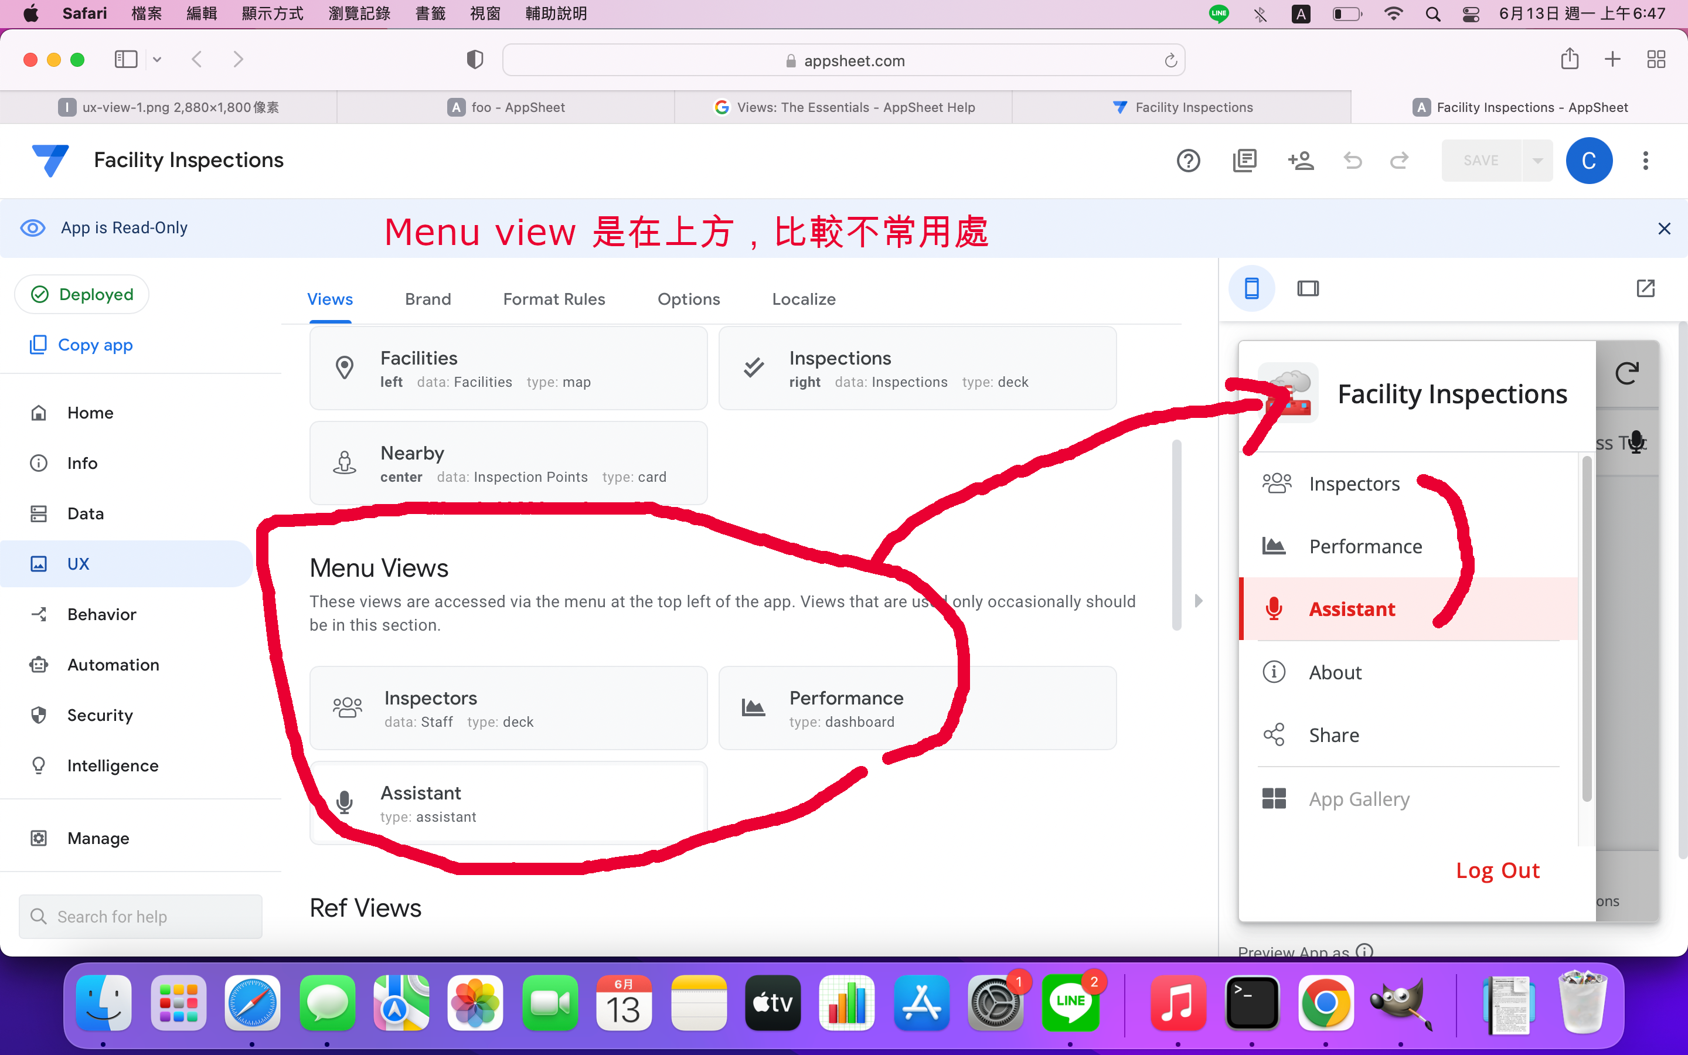This screenshot has height=1055, width=1688.
Task: Click the preview menu vertical scrollbar
Action: point(1587,628)
